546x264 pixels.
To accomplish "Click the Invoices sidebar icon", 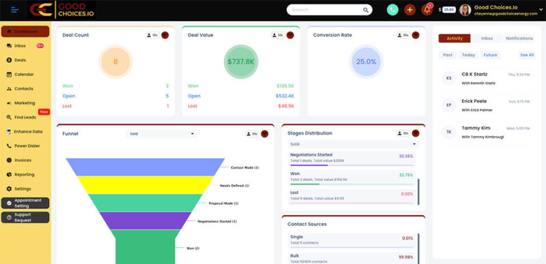I will pyautogui.click(x=9, y=160).
